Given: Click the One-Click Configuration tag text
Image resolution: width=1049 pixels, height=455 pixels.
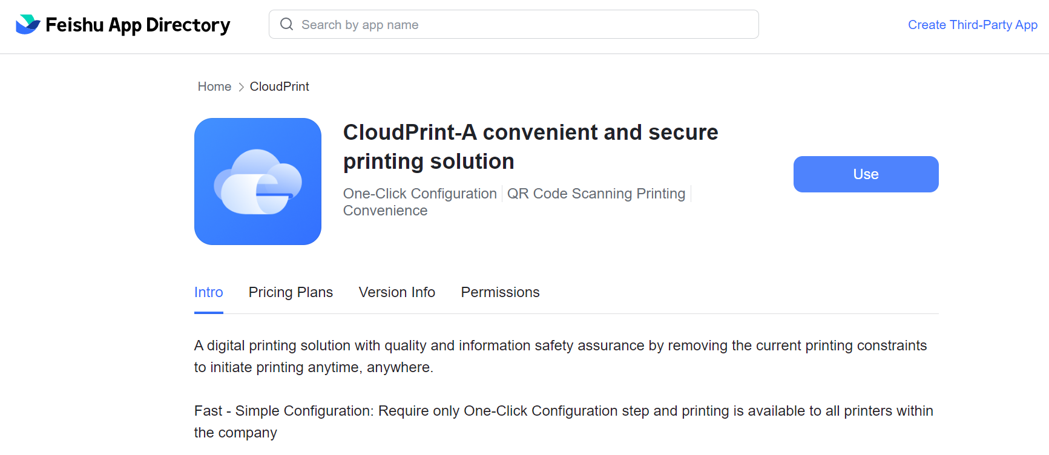Looking at the screenshot, I should [419, 194].
